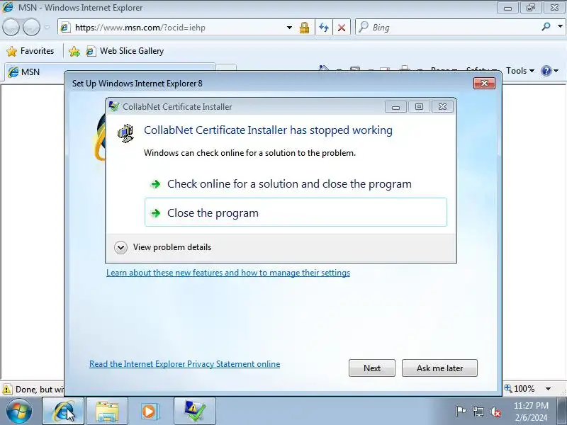
Task: Maximize the CollabNet Certificate Installer window
Action: click(x=419, y=107)
